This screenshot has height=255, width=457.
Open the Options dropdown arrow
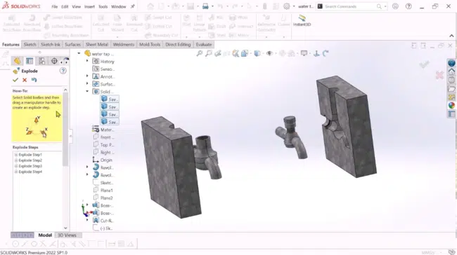294,6
